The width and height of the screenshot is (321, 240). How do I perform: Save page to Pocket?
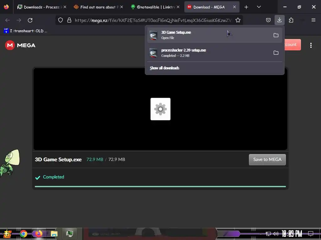(x=268, y=20)
